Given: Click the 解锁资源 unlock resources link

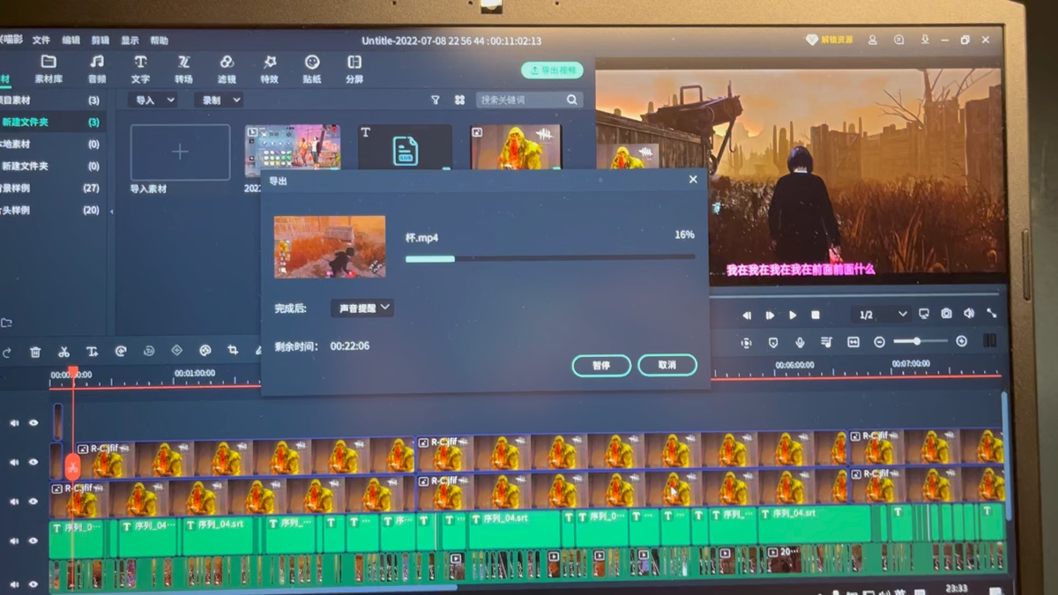Looking at the screenshot, I should [831, 41].
